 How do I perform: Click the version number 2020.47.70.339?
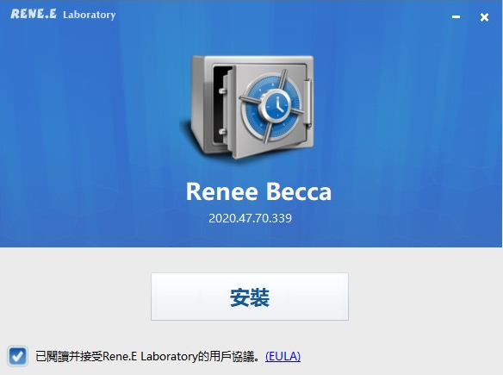click(251, 218)
